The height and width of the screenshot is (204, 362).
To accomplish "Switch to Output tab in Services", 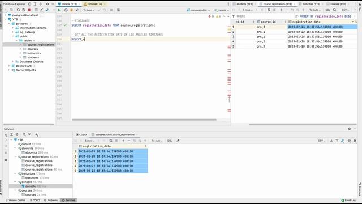I will pos(81,135).
